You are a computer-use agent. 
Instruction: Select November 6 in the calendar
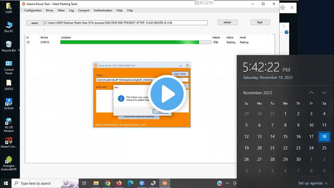point(259,125)
